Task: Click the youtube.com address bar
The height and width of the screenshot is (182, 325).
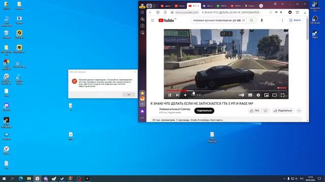Action: (x=187, y=12)
